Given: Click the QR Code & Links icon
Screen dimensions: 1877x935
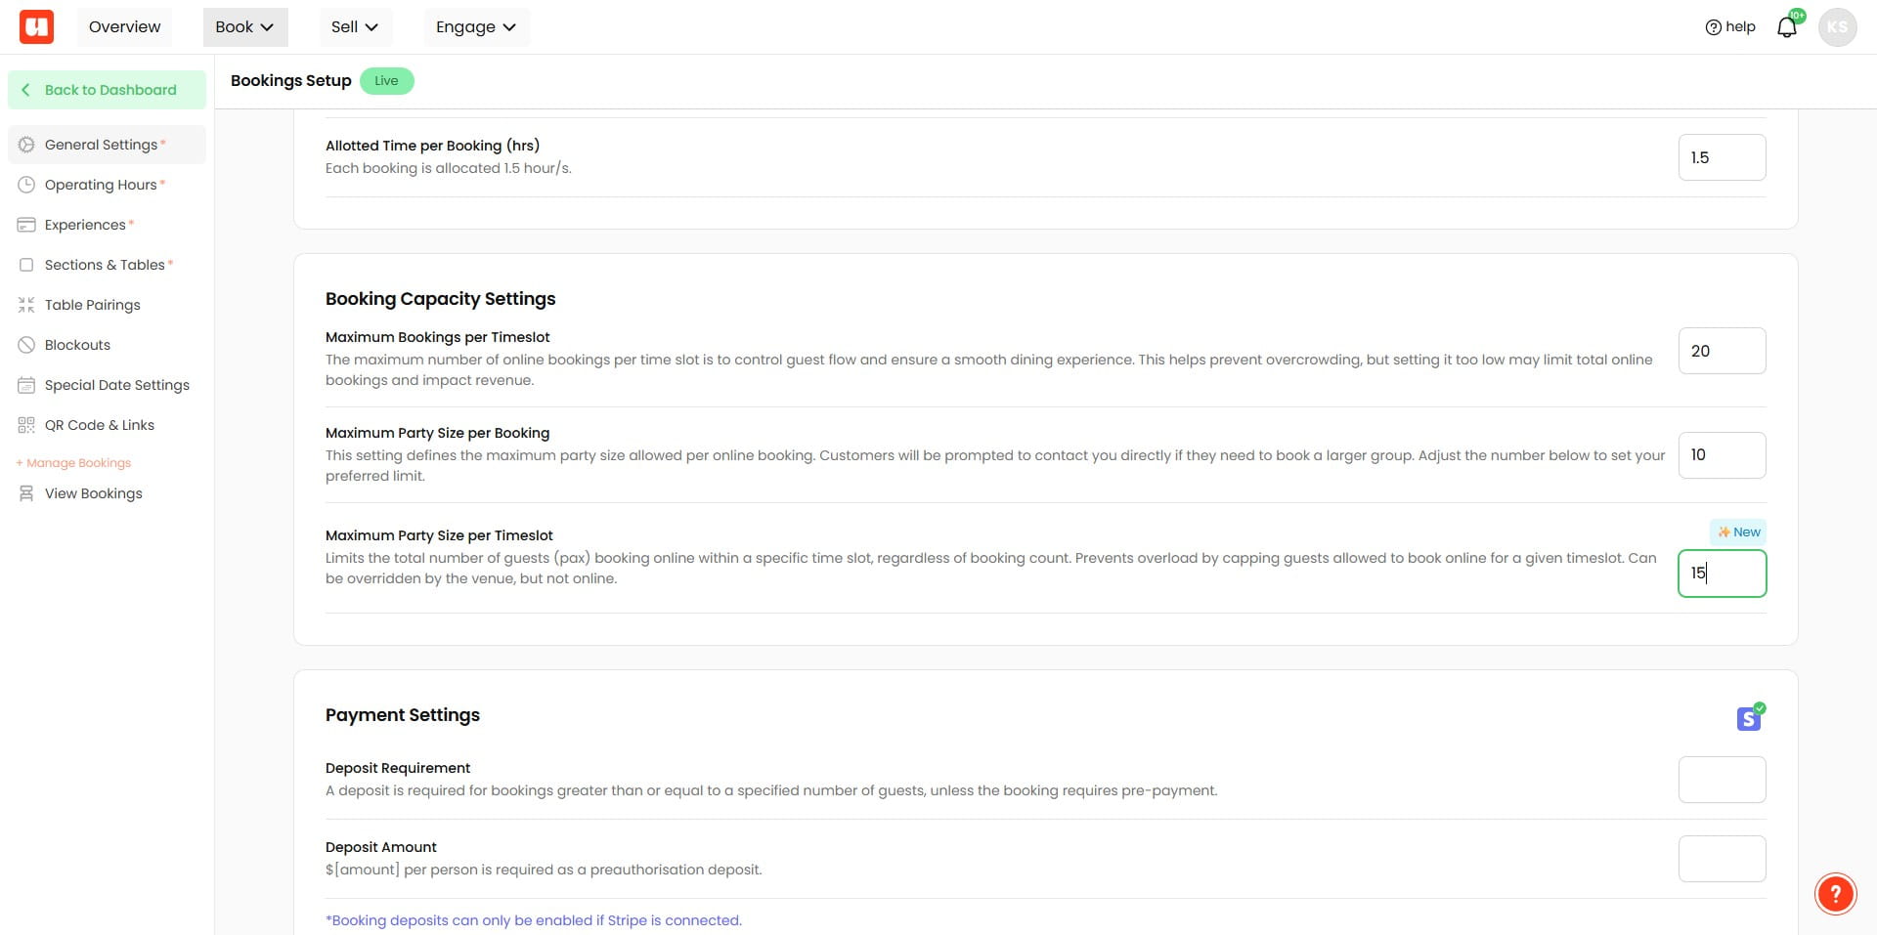Looking at the screenshot, I should 26,425.
